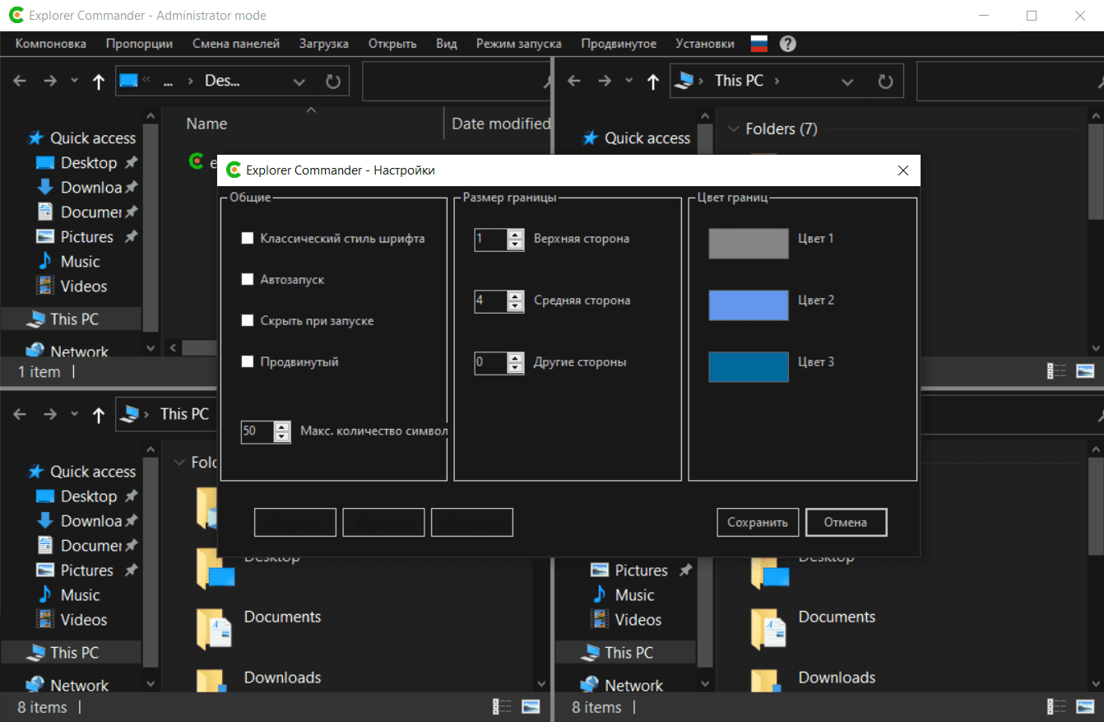Open recent locations dropdown in bottom-left pane

75,414
